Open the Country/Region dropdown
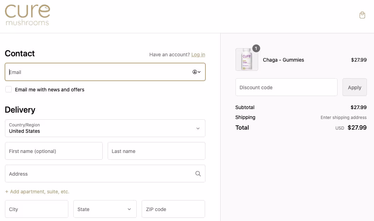 [x=105, y=128]
